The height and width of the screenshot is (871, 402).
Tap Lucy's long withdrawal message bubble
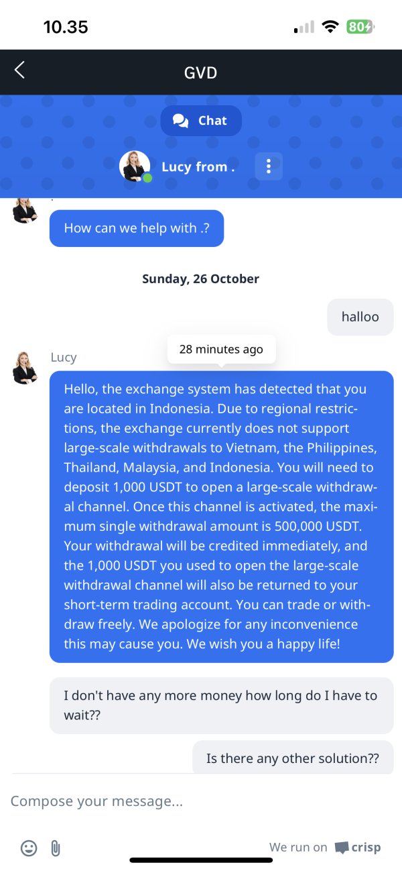pyautogui.click(x=221, y=517)
